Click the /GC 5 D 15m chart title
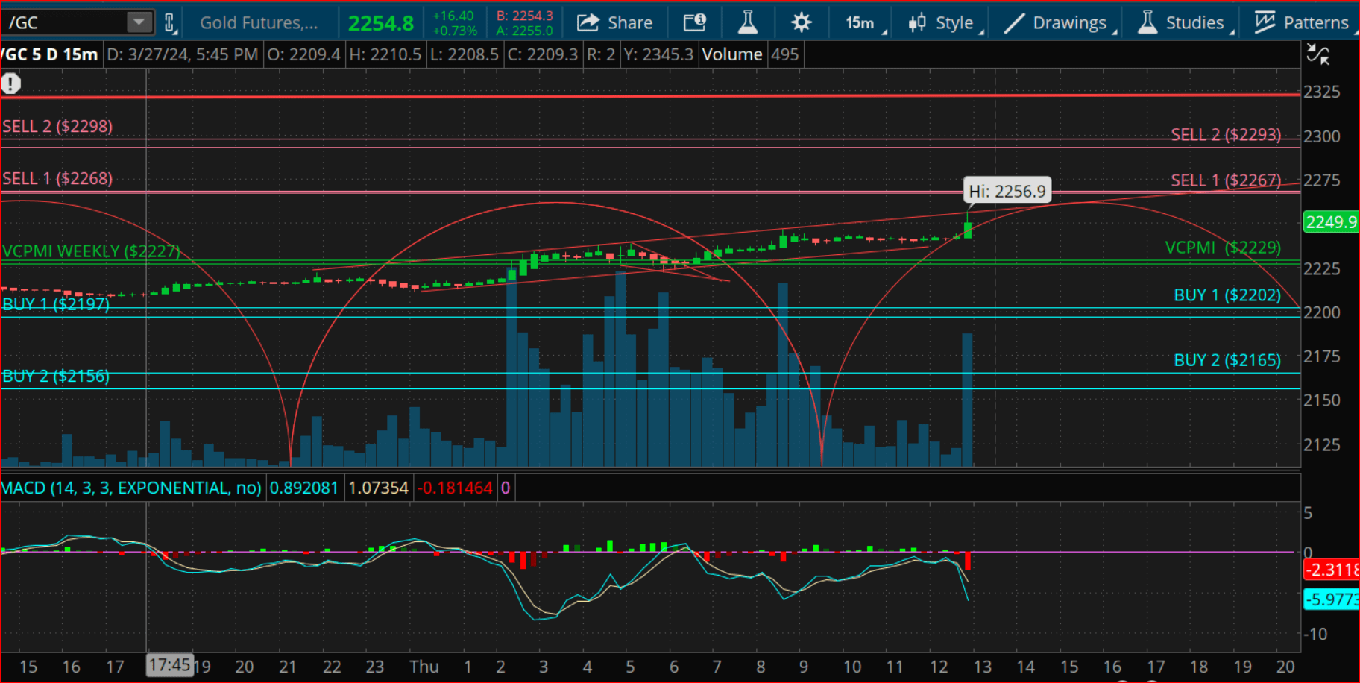This screenshot has height=683, width=1360. coord(50,54)
